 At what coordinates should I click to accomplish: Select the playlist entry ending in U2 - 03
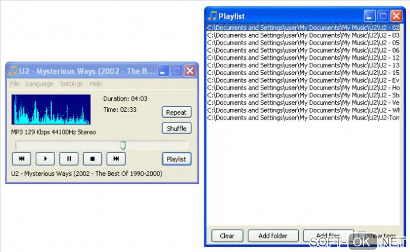[303, 35]
